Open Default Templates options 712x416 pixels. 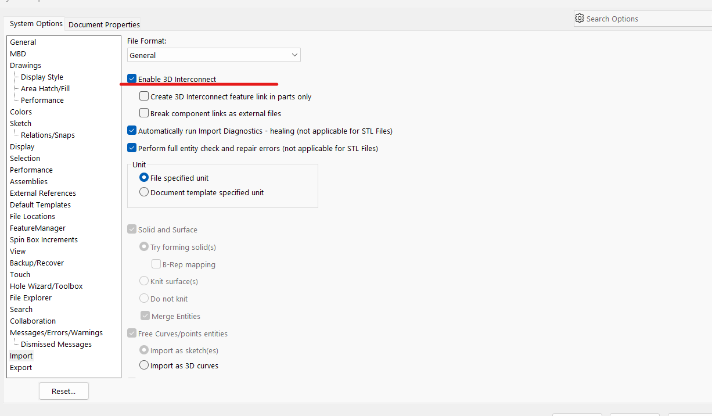click(x=41, y=205)
